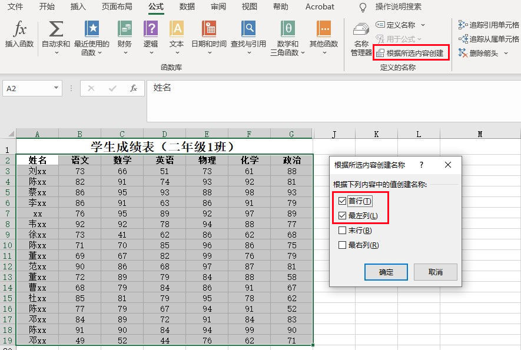Click 根据所选内容创建 in the ribbon
The width and height of the screenshot is (521, 350).
[410, 53]
